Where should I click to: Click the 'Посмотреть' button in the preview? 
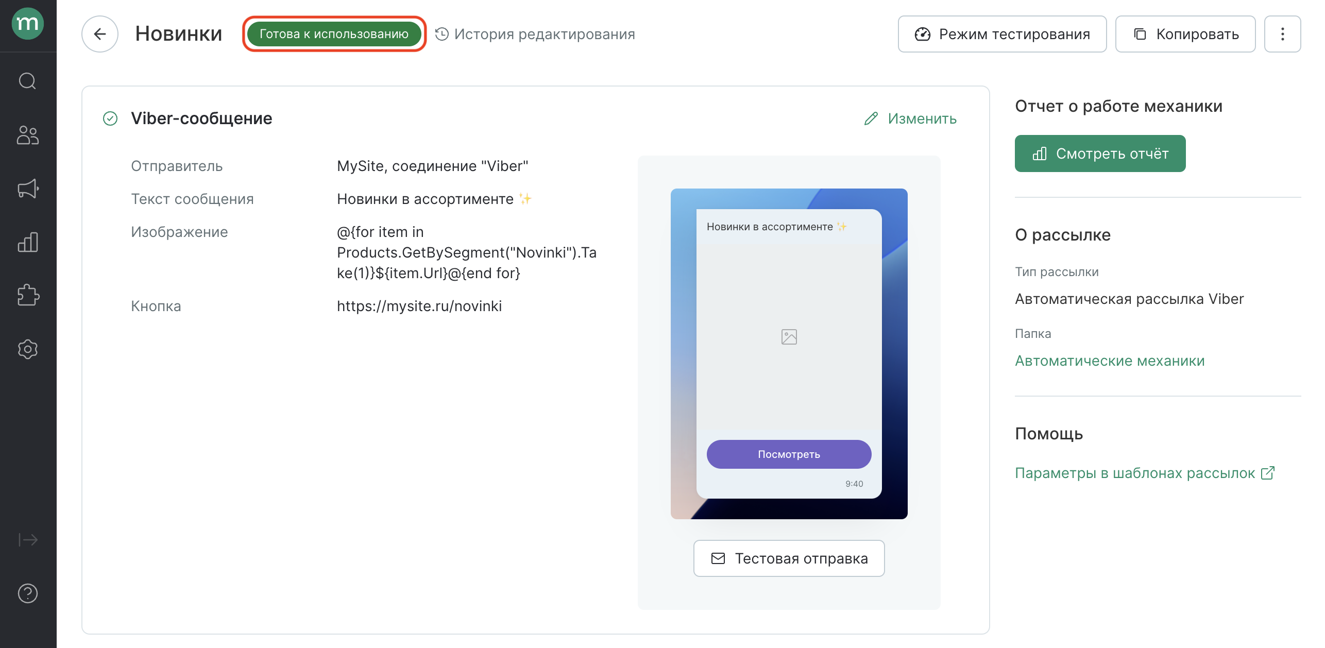[x=789, y=454]
